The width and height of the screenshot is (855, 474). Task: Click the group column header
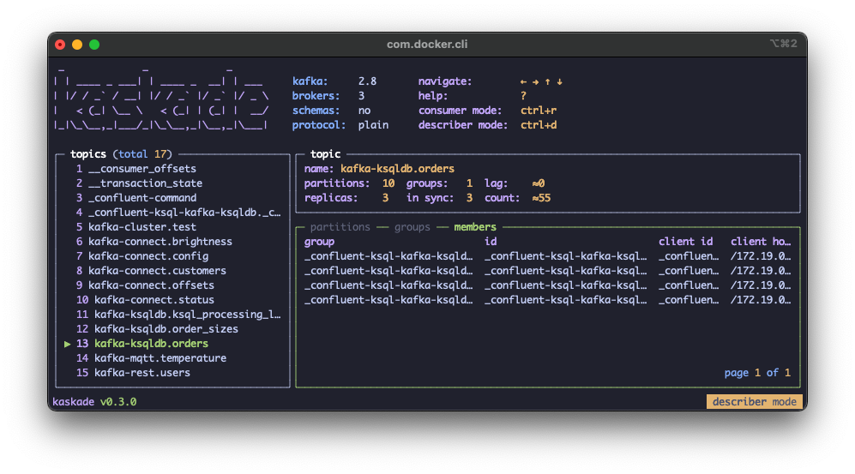[x=320, y=242]
